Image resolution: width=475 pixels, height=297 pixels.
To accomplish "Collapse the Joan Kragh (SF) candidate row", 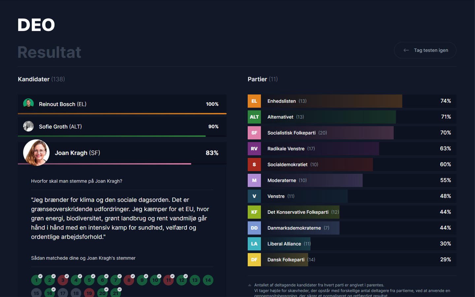I will click(x=122, y=153).
